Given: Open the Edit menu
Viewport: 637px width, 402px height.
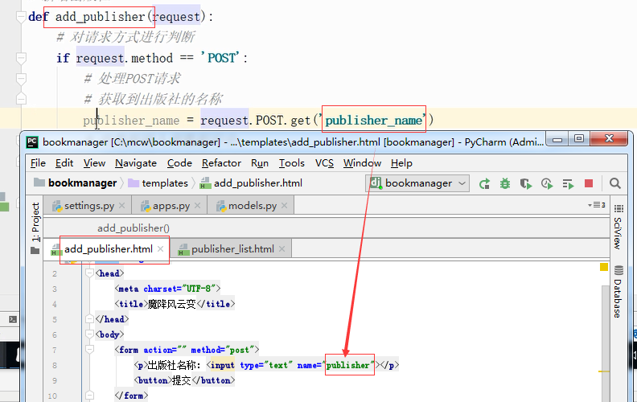Looking at the screenshot, I should pos(64,163).
